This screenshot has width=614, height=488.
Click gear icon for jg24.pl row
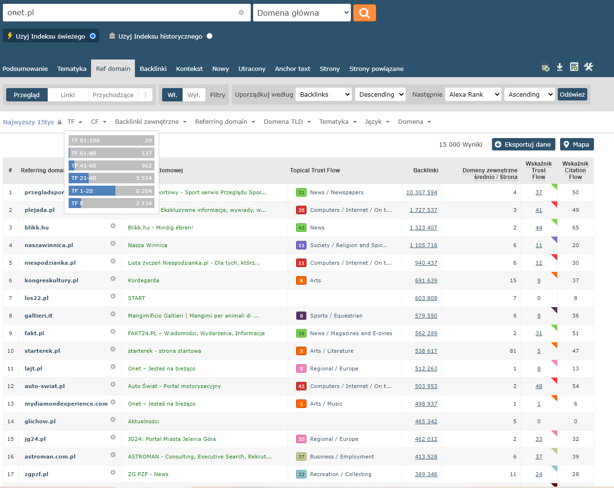tap(113, 437)
